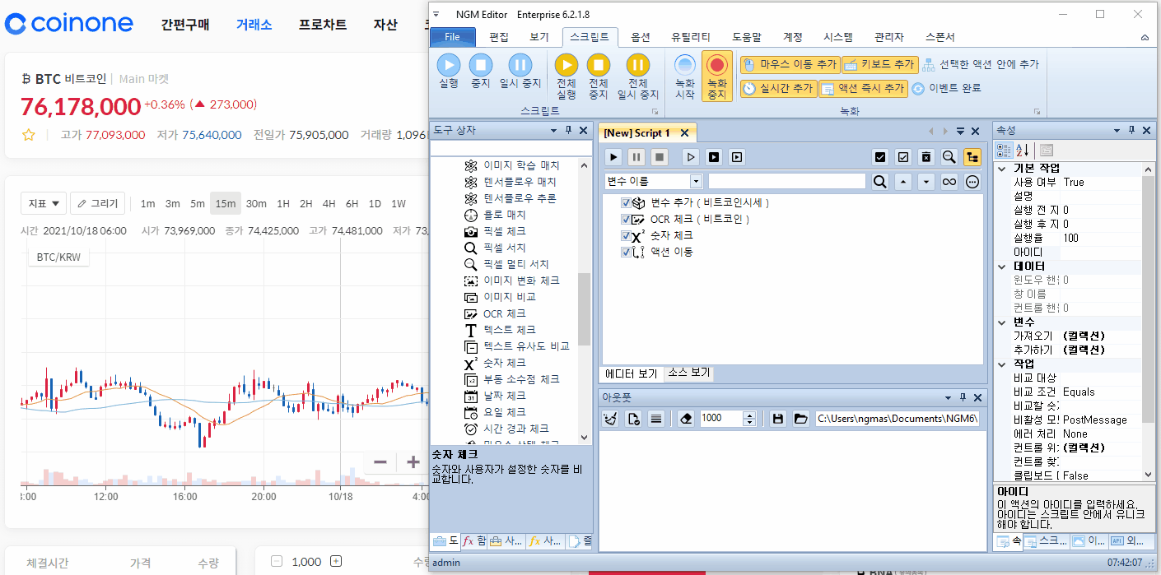Toggle the 액션 즉시 추가 recording option
The height and width of the screenshot is (575, 1161).
click(x=863, y=88)
